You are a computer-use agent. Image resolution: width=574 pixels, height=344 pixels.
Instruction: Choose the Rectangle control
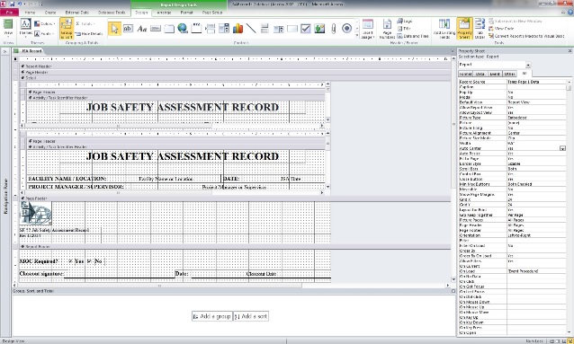tap(292, 28)
